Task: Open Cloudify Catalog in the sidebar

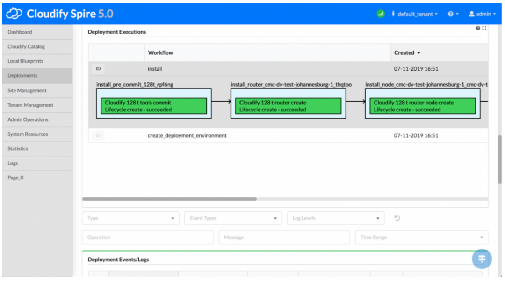Action: click(37, 47)
